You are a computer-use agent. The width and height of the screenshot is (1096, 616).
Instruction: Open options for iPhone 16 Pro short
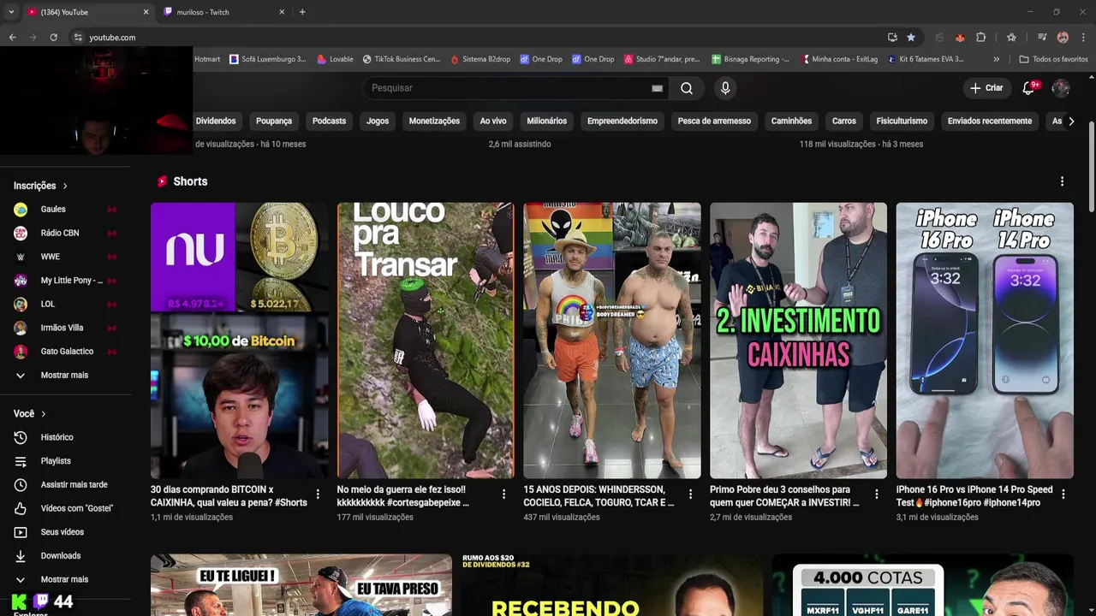pos(1063,495)
